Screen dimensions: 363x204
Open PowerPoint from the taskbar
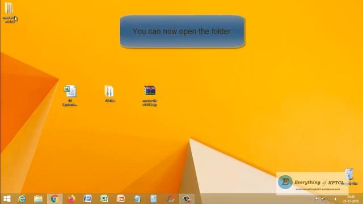(121, 199)
